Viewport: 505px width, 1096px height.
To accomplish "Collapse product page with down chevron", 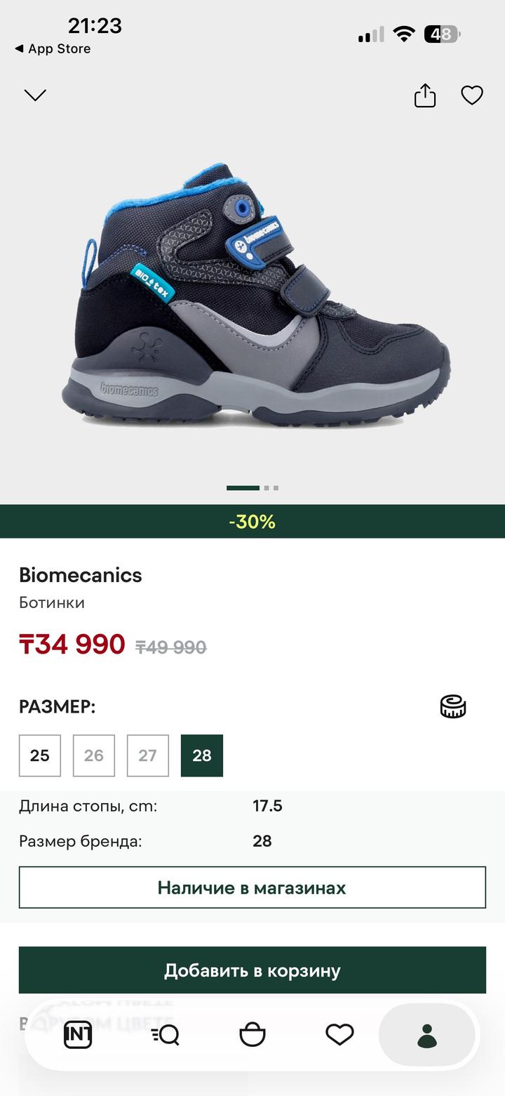I will [35, 95].
